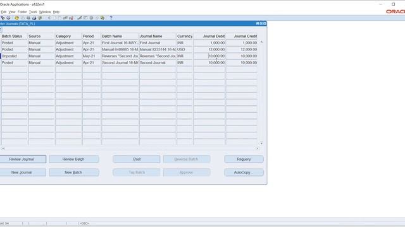
Task: Click the yellow Save toolbar icon
Action: [x=16, y=18]
